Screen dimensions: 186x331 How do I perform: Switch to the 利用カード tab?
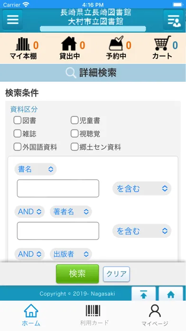[x=94, y=315]
